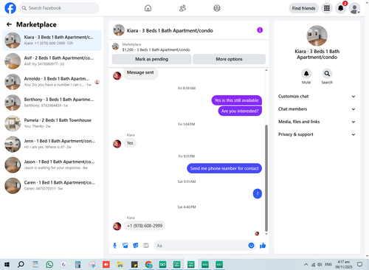Open Arnoldo 3 Beds conversation
The height and width of the screenshot is (270, 369).
click(x=52, y=82)
